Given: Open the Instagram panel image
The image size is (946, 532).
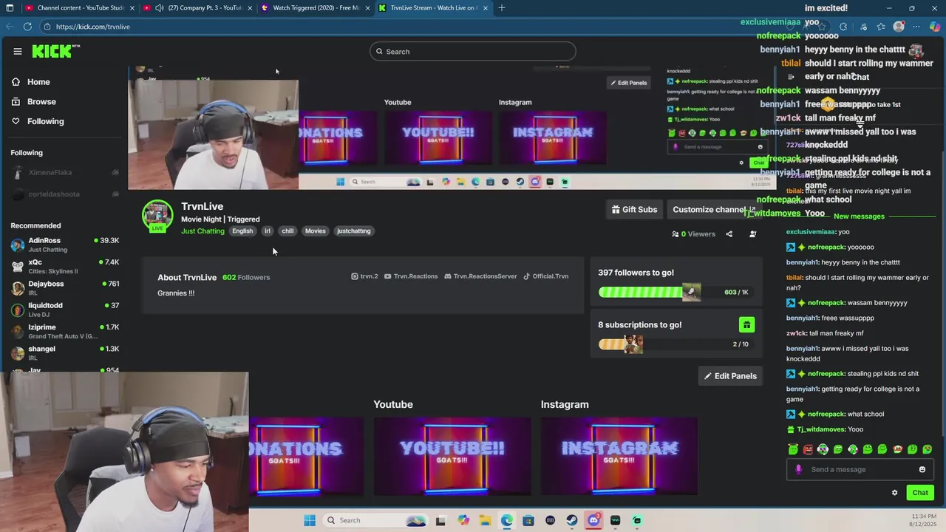Looking at the screenshot, I should (619, 456).
